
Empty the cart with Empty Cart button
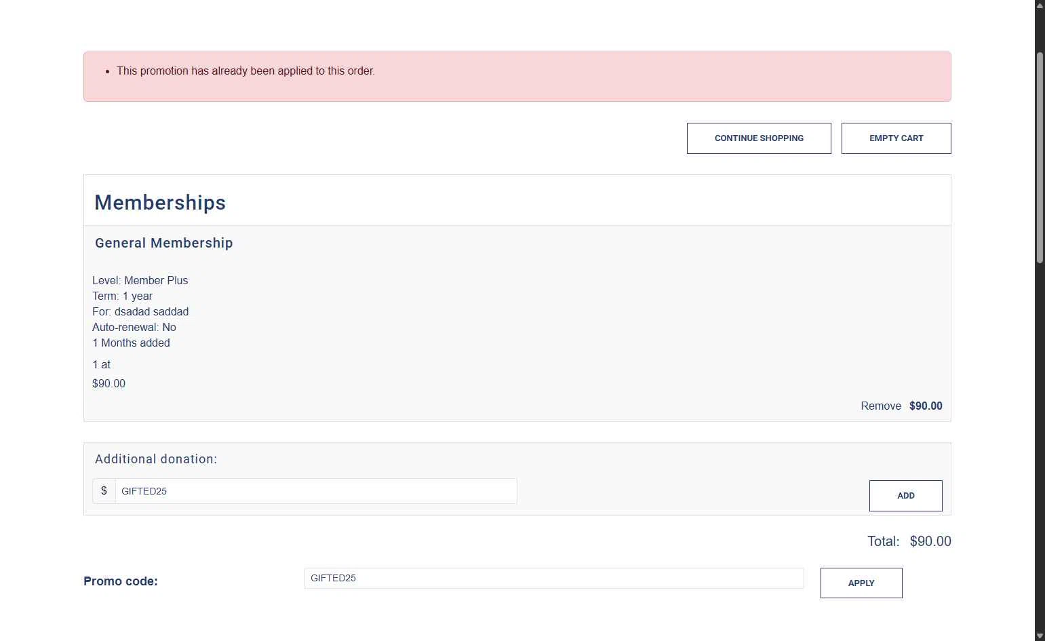pos(896,138)
